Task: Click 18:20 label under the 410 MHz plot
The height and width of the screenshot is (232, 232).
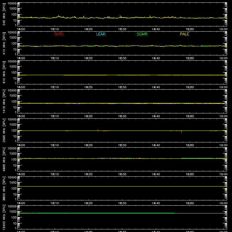Action: [x=88, y=58]
